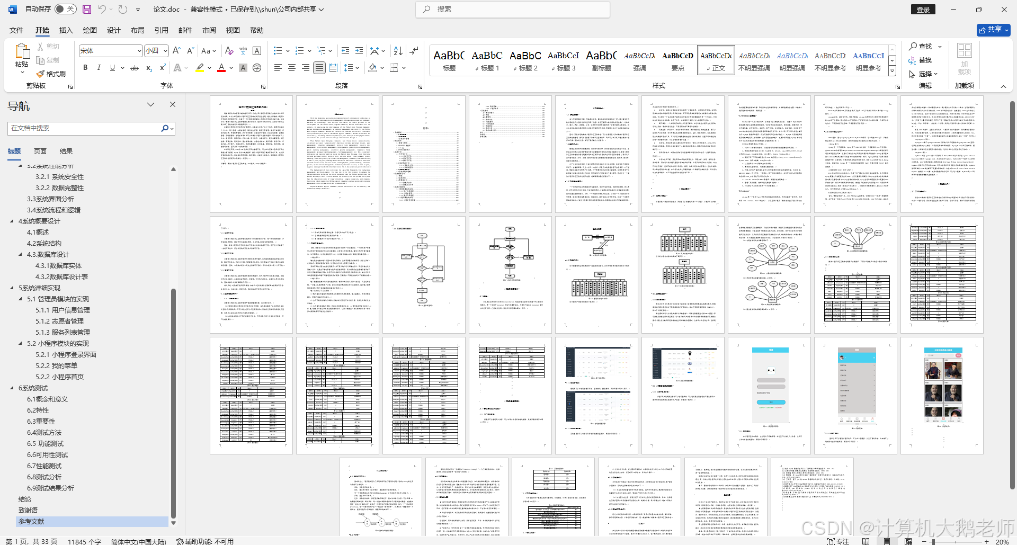Toggle character shading (gray A)
The image size is (1017, 545).
(x=243, y=68)
